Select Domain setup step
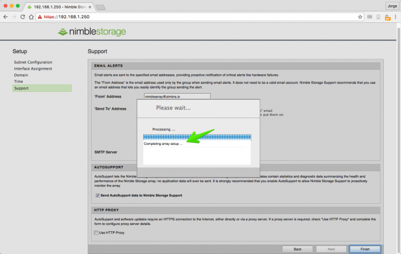This screenshot has width=401, height=254. pyautogui.click(x=21, y=75)
